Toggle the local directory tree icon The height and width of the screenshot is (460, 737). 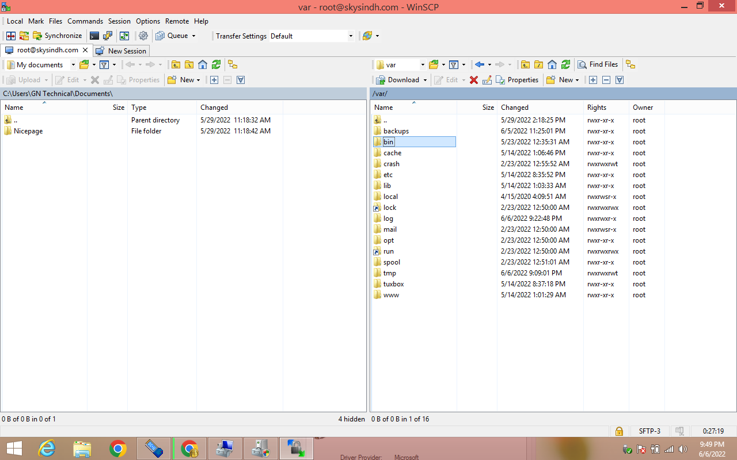tap(233, 65)
